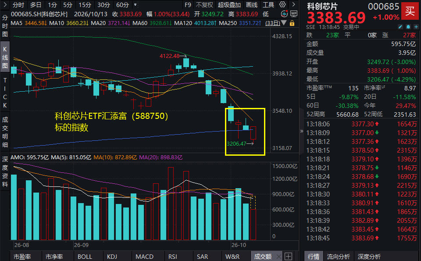Add stock to watchlist with plus icon
Screen dimensions: 421x261
(x=416, y=27)
